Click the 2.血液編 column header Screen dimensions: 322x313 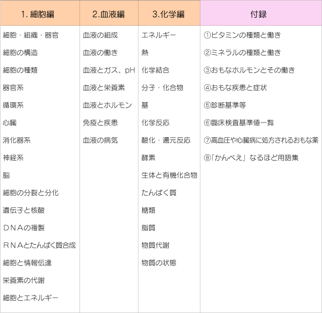tap(109, 13)
